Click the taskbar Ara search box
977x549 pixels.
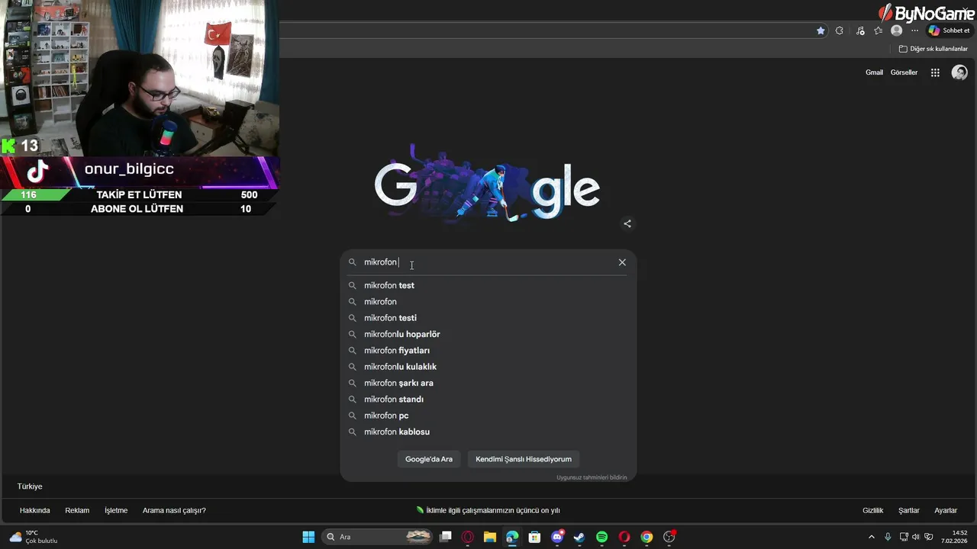click(378, 537)
